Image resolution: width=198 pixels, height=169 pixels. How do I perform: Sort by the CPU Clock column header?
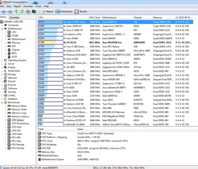(94, 18)
